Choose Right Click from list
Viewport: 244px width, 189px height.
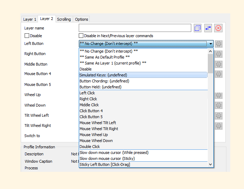[x=143, y=99]
